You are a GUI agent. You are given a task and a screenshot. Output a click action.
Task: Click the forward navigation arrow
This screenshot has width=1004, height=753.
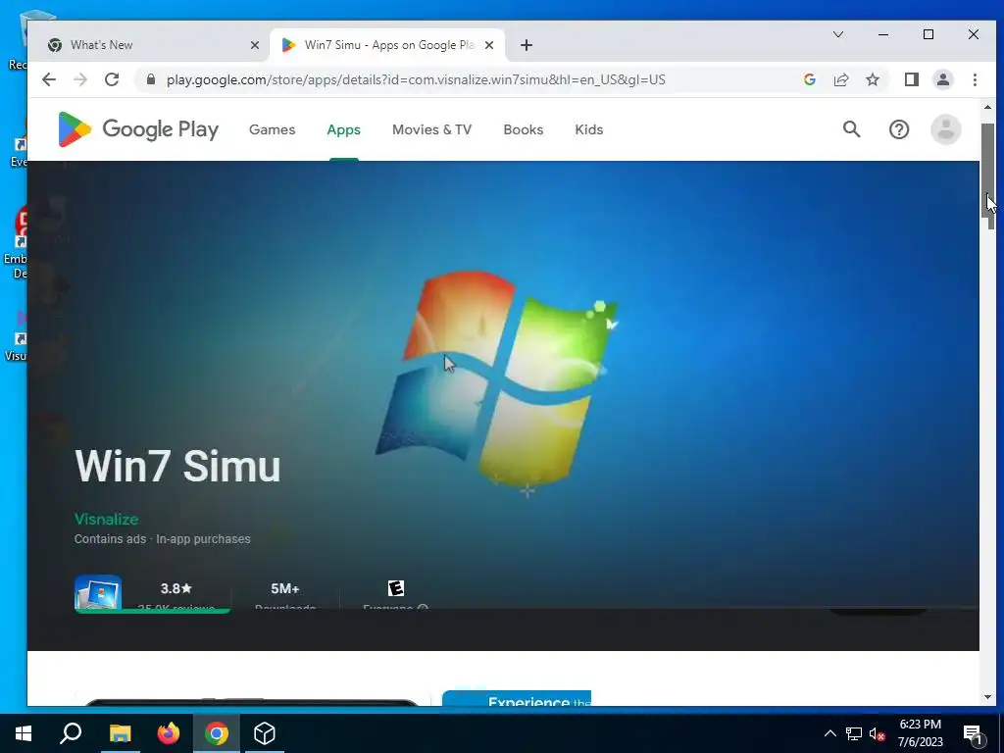coord(80,79)
